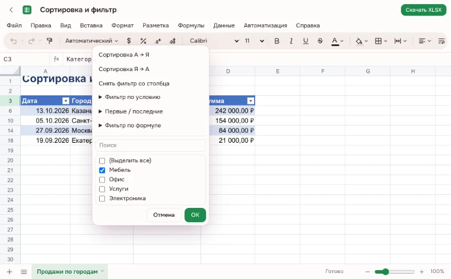Click the green spreadsheet app icon
The width and height of the screenshot is (451, 279).
pyautogui.click(x=27, y=10)
